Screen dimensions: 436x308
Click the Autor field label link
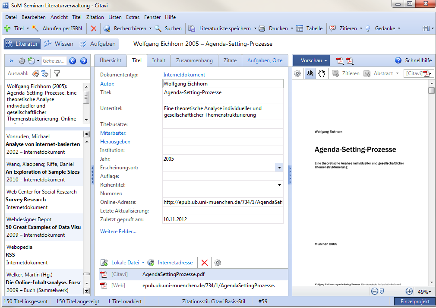[x=107, y=84]
